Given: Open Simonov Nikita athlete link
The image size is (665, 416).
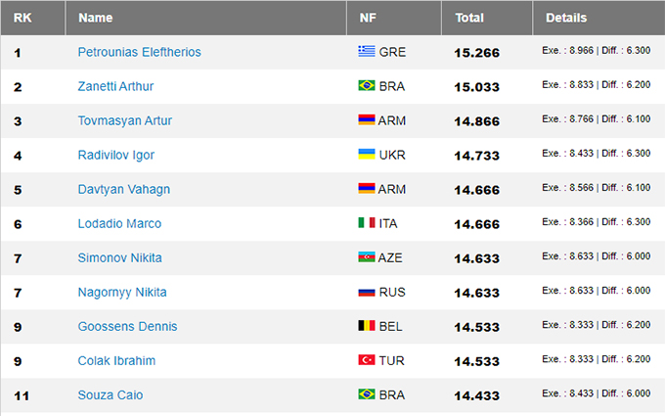Looking at the screenshot, I should [x=119, y=257].
